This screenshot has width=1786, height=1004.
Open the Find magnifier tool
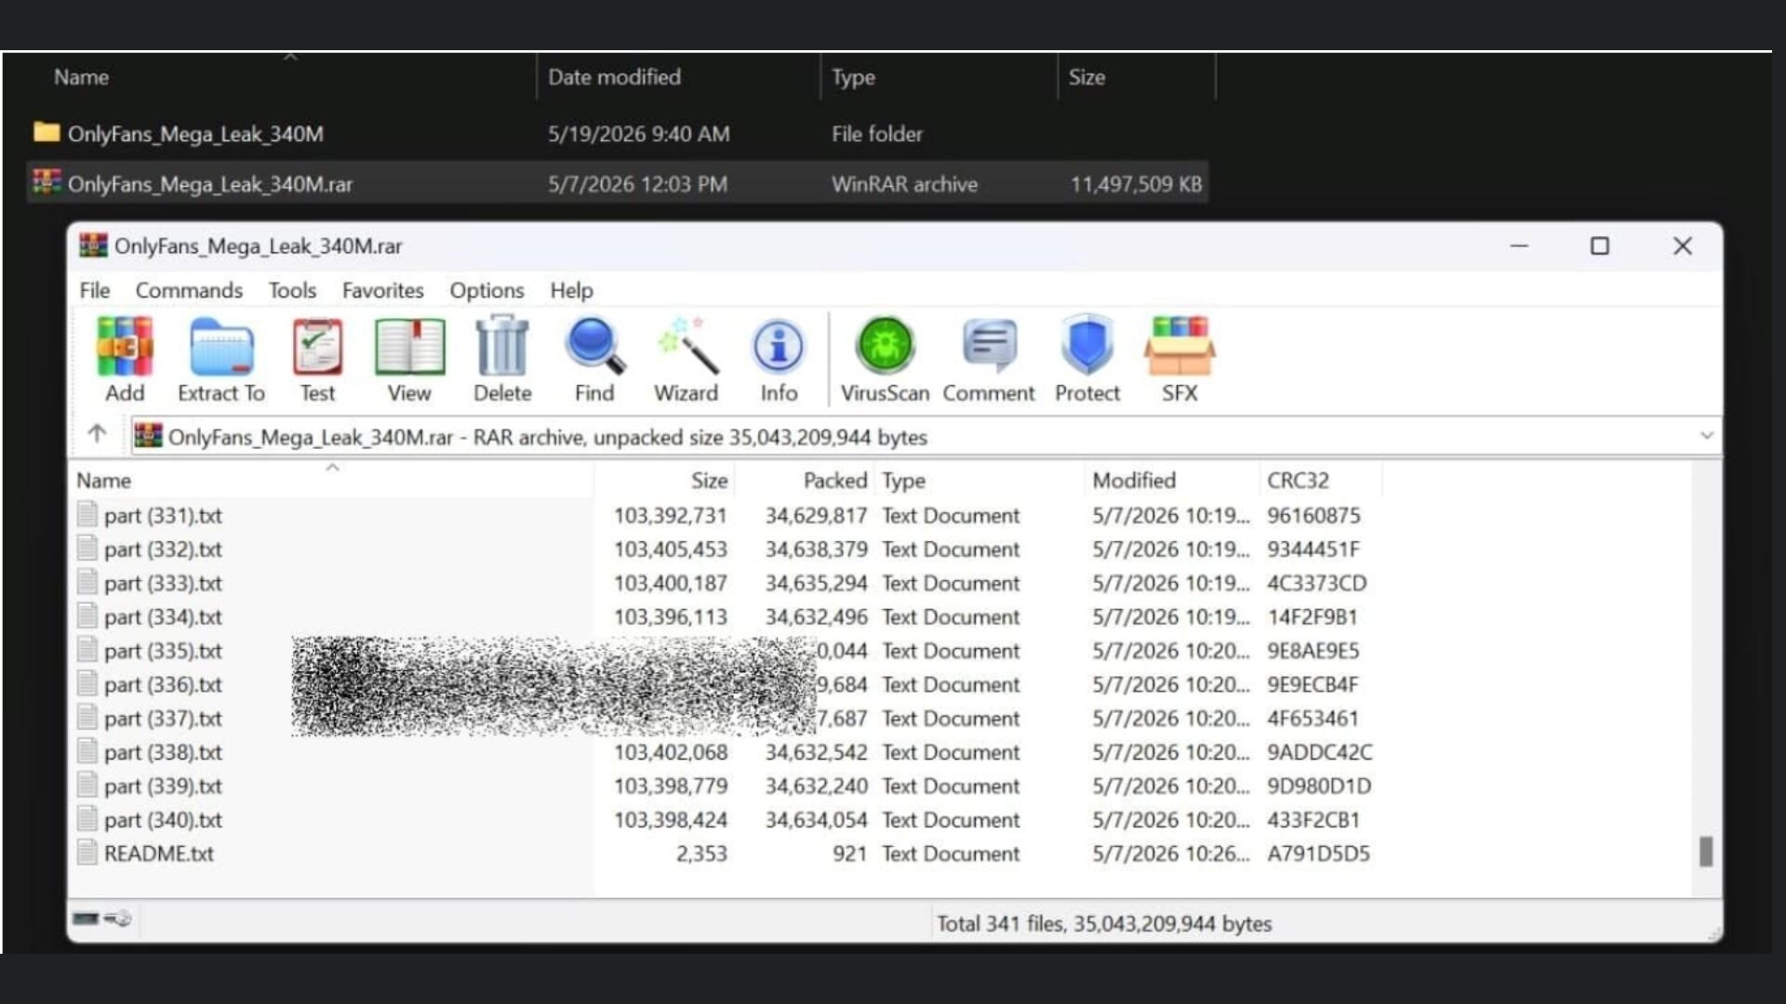point(594,347)
